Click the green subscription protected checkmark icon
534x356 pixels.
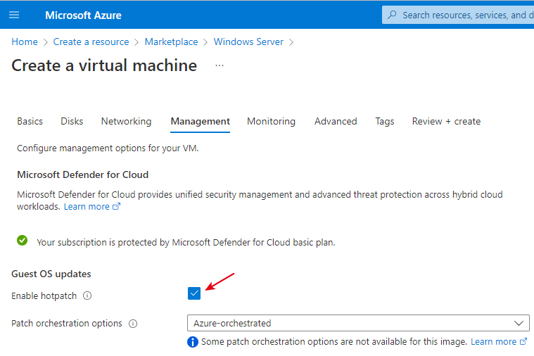(23, 241)
